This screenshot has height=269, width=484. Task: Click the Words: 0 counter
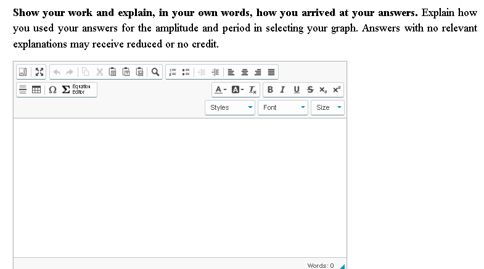pos(321,265)
